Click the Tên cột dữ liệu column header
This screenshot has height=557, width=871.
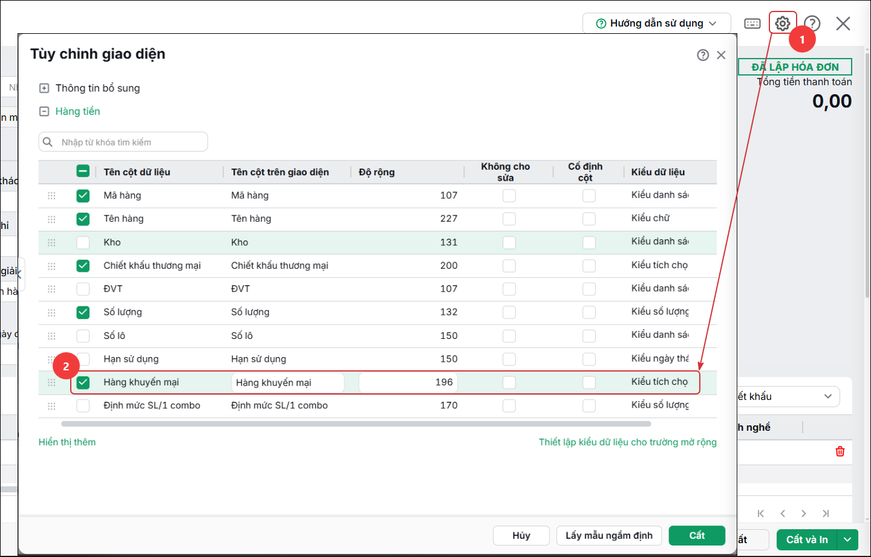point(137,172)
